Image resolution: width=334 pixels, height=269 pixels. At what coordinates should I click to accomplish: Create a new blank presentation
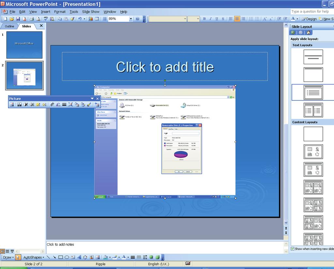[x=5, y=19]
